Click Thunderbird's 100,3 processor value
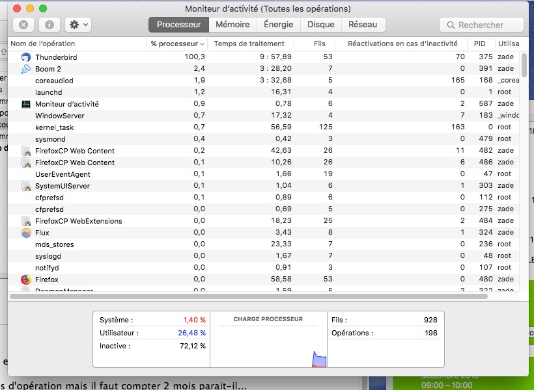 click(195, 57)
